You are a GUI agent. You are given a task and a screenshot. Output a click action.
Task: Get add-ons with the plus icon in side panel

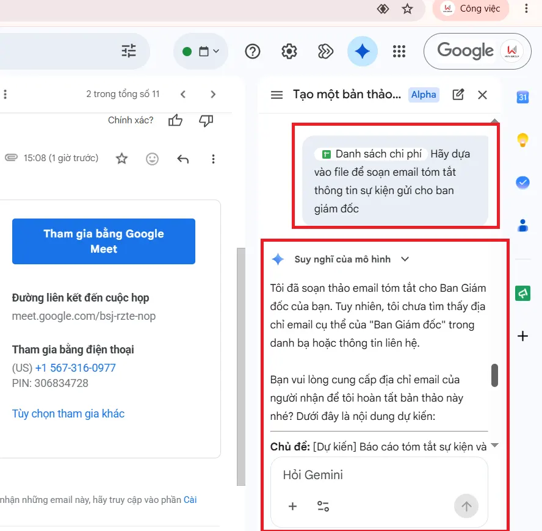tap(522, 336)
